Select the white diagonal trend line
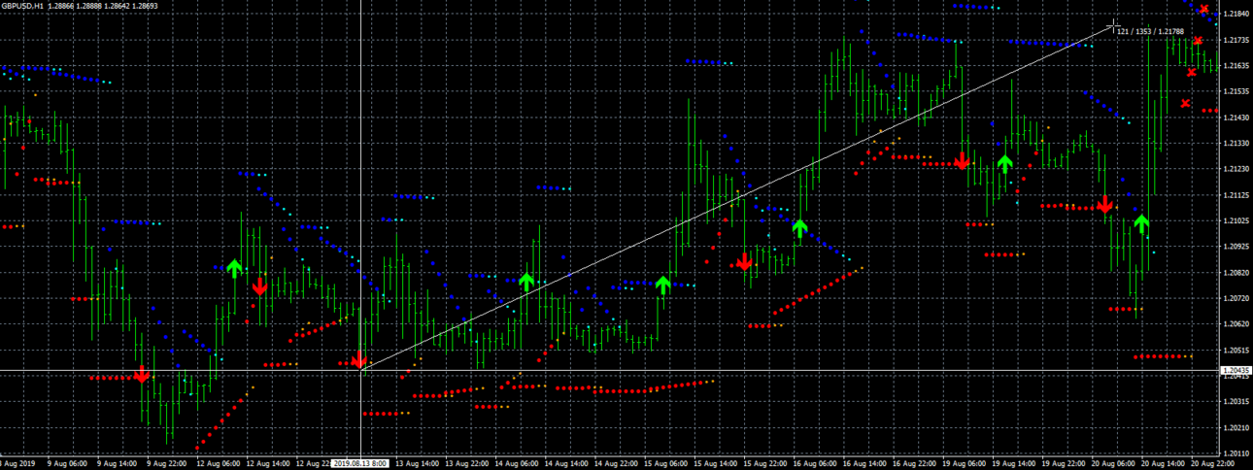The image size is (1253, 470). [738, 197]
